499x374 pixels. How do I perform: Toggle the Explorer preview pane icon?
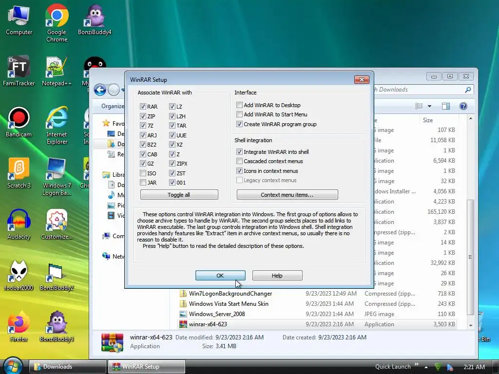(446, 106)
